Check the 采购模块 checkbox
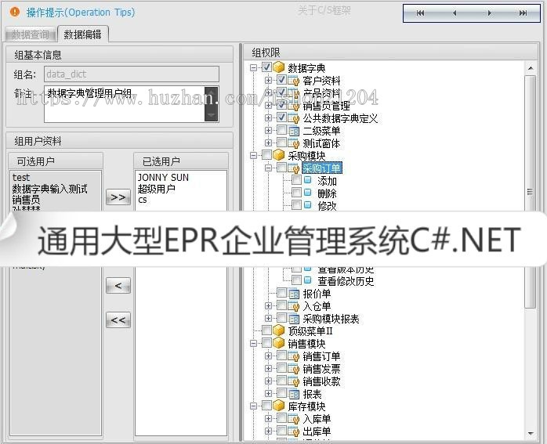 point(266,155)
